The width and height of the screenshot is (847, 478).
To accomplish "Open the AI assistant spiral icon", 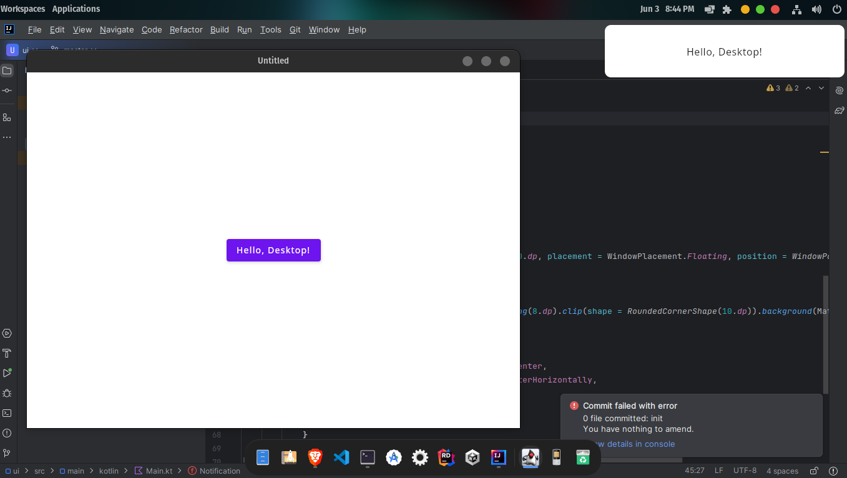I will (840, 90).
